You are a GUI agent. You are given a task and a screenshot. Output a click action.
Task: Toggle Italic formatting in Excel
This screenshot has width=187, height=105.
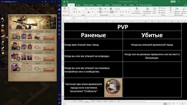(x=77, y=12)
